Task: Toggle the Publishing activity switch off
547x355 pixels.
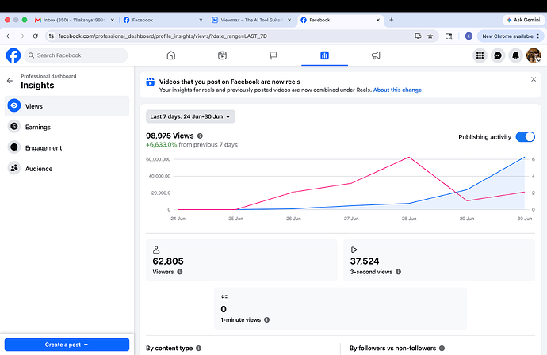Action: (x=526, y=137)
